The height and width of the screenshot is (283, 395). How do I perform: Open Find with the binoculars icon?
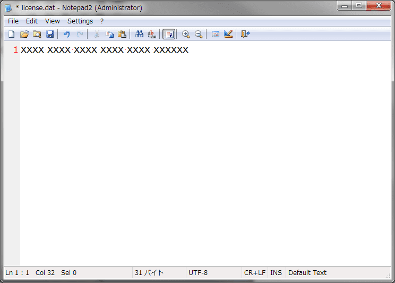139,34
